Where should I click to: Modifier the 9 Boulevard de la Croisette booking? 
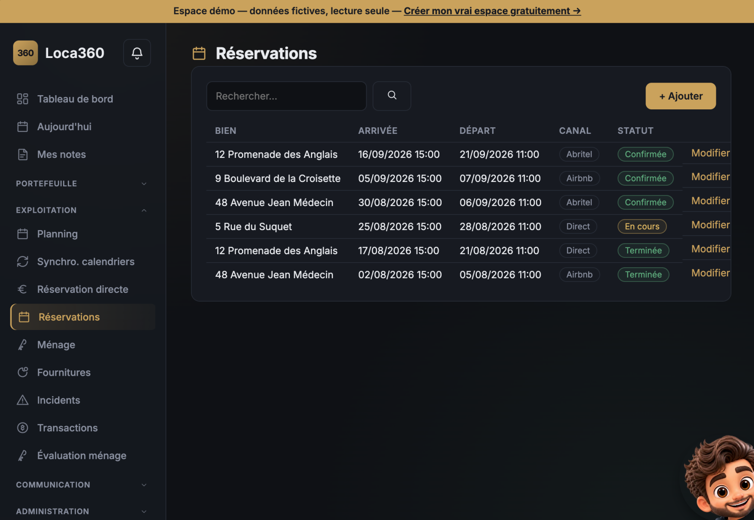(x=710, y=177)
